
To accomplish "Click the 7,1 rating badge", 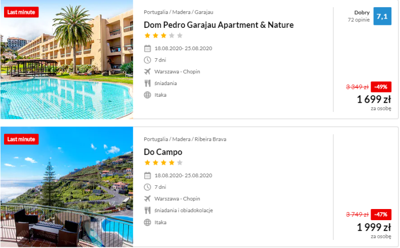I will [x=382, y=16].
